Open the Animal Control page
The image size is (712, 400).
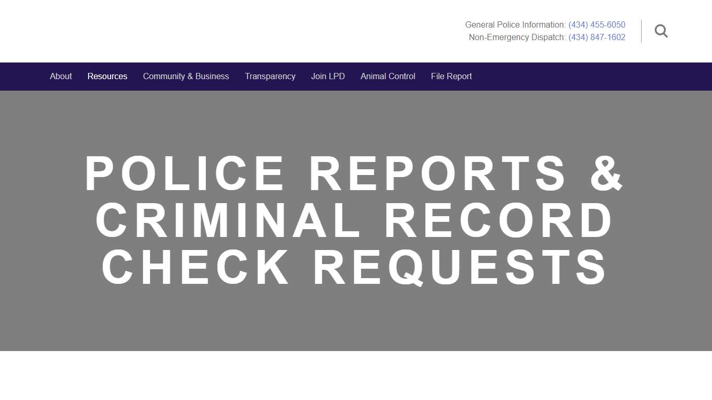click(x=388, y=76)
